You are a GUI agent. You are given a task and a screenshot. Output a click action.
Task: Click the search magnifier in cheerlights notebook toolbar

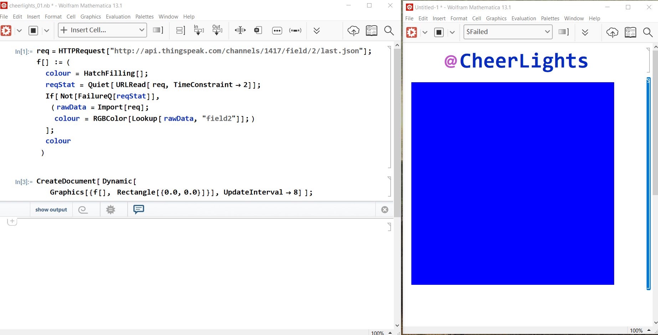(x=389, y=31)
